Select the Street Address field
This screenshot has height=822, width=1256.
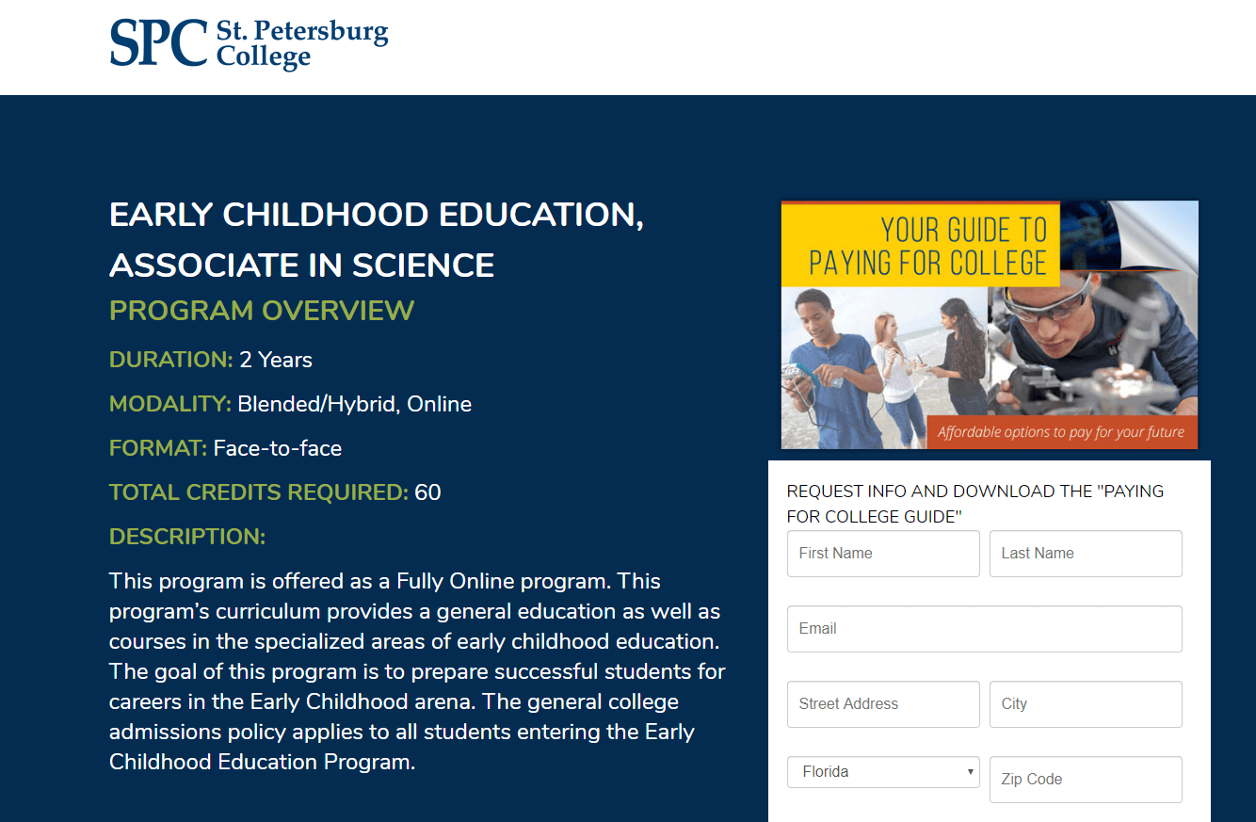coord(883,704)
